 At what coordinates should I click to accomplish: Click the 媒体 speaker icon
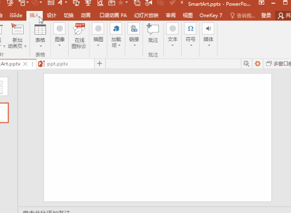[x=208, y=29]
